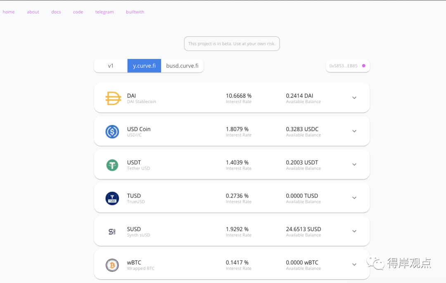Expand the DAI row chevron
446x283 pixels.
[x=354, y=98]
